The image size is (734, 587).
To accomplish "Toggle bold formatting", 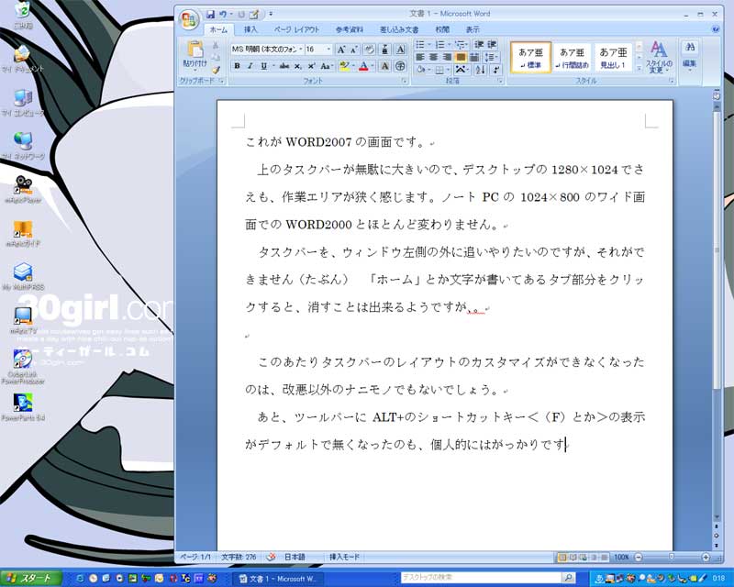I will [x=238, y=66].
